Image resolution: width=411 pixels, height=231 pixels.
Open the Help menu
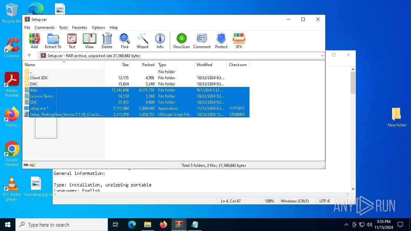point(114,28)
